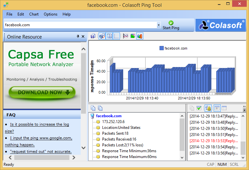The width and height of the screenshot is (249, 170).
Task: Click the Online Resource down scroll arrow
Action: pyautogui.click(x=83, y=148)
